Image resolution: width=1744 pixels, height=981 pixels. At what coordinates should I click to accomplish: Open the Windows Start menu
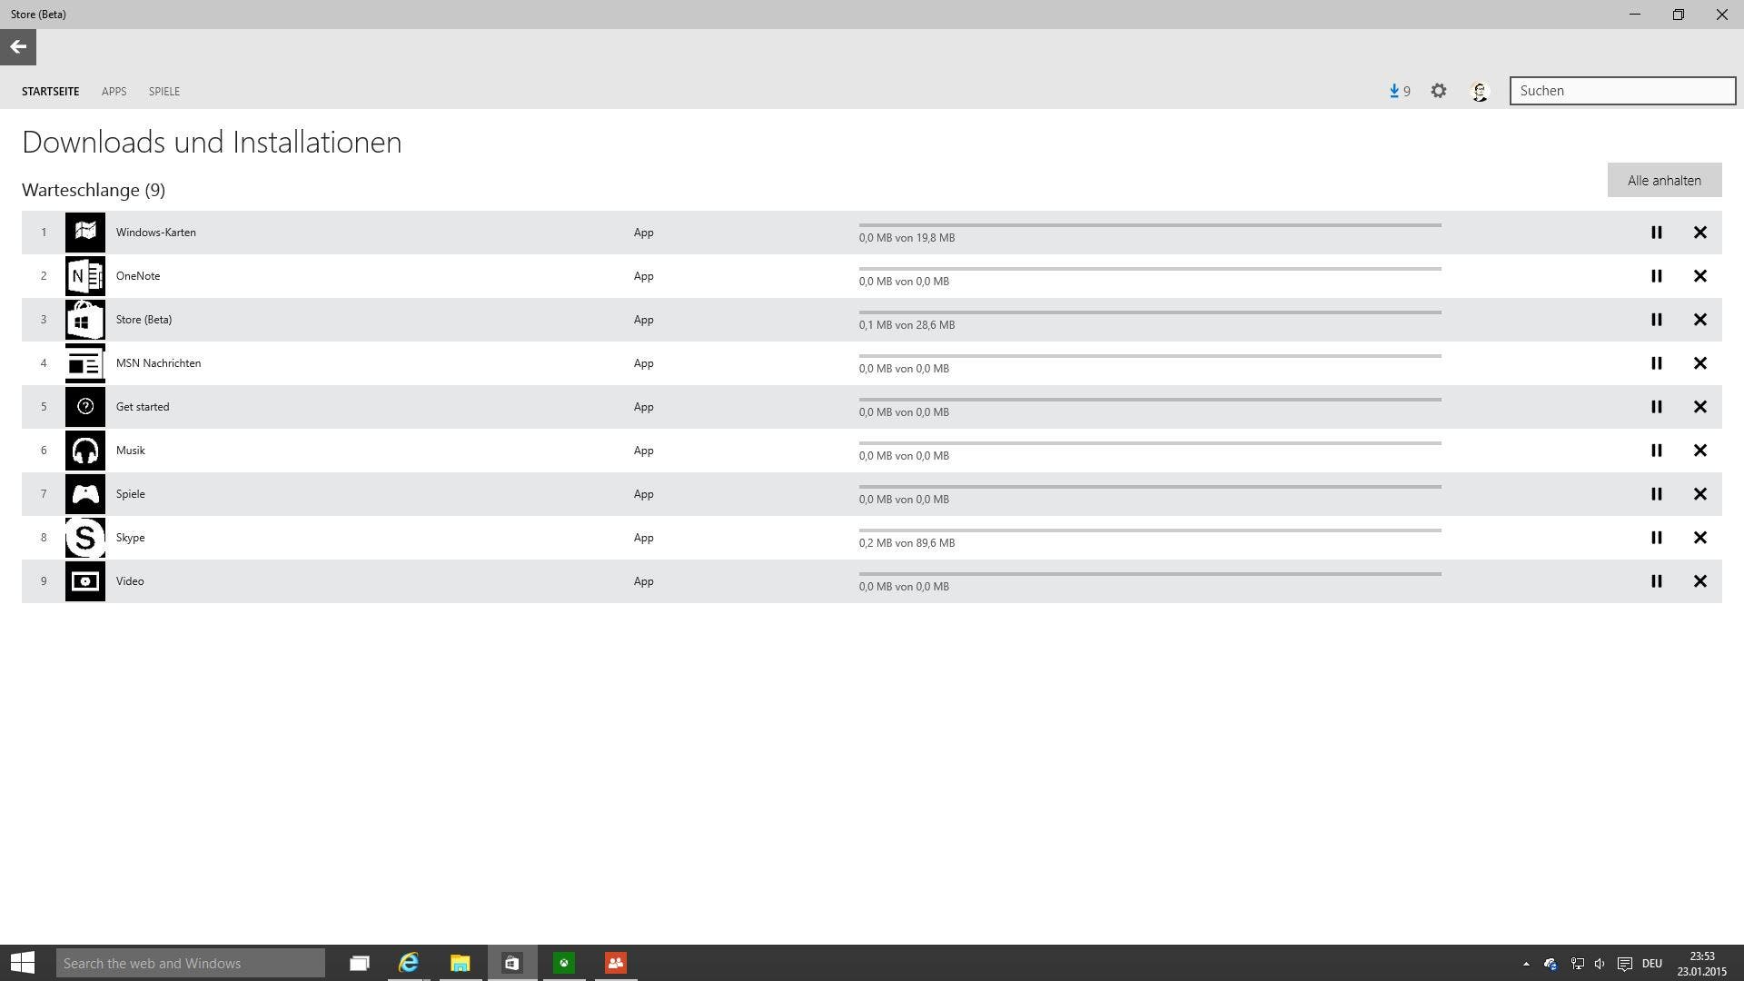[23, 963]
